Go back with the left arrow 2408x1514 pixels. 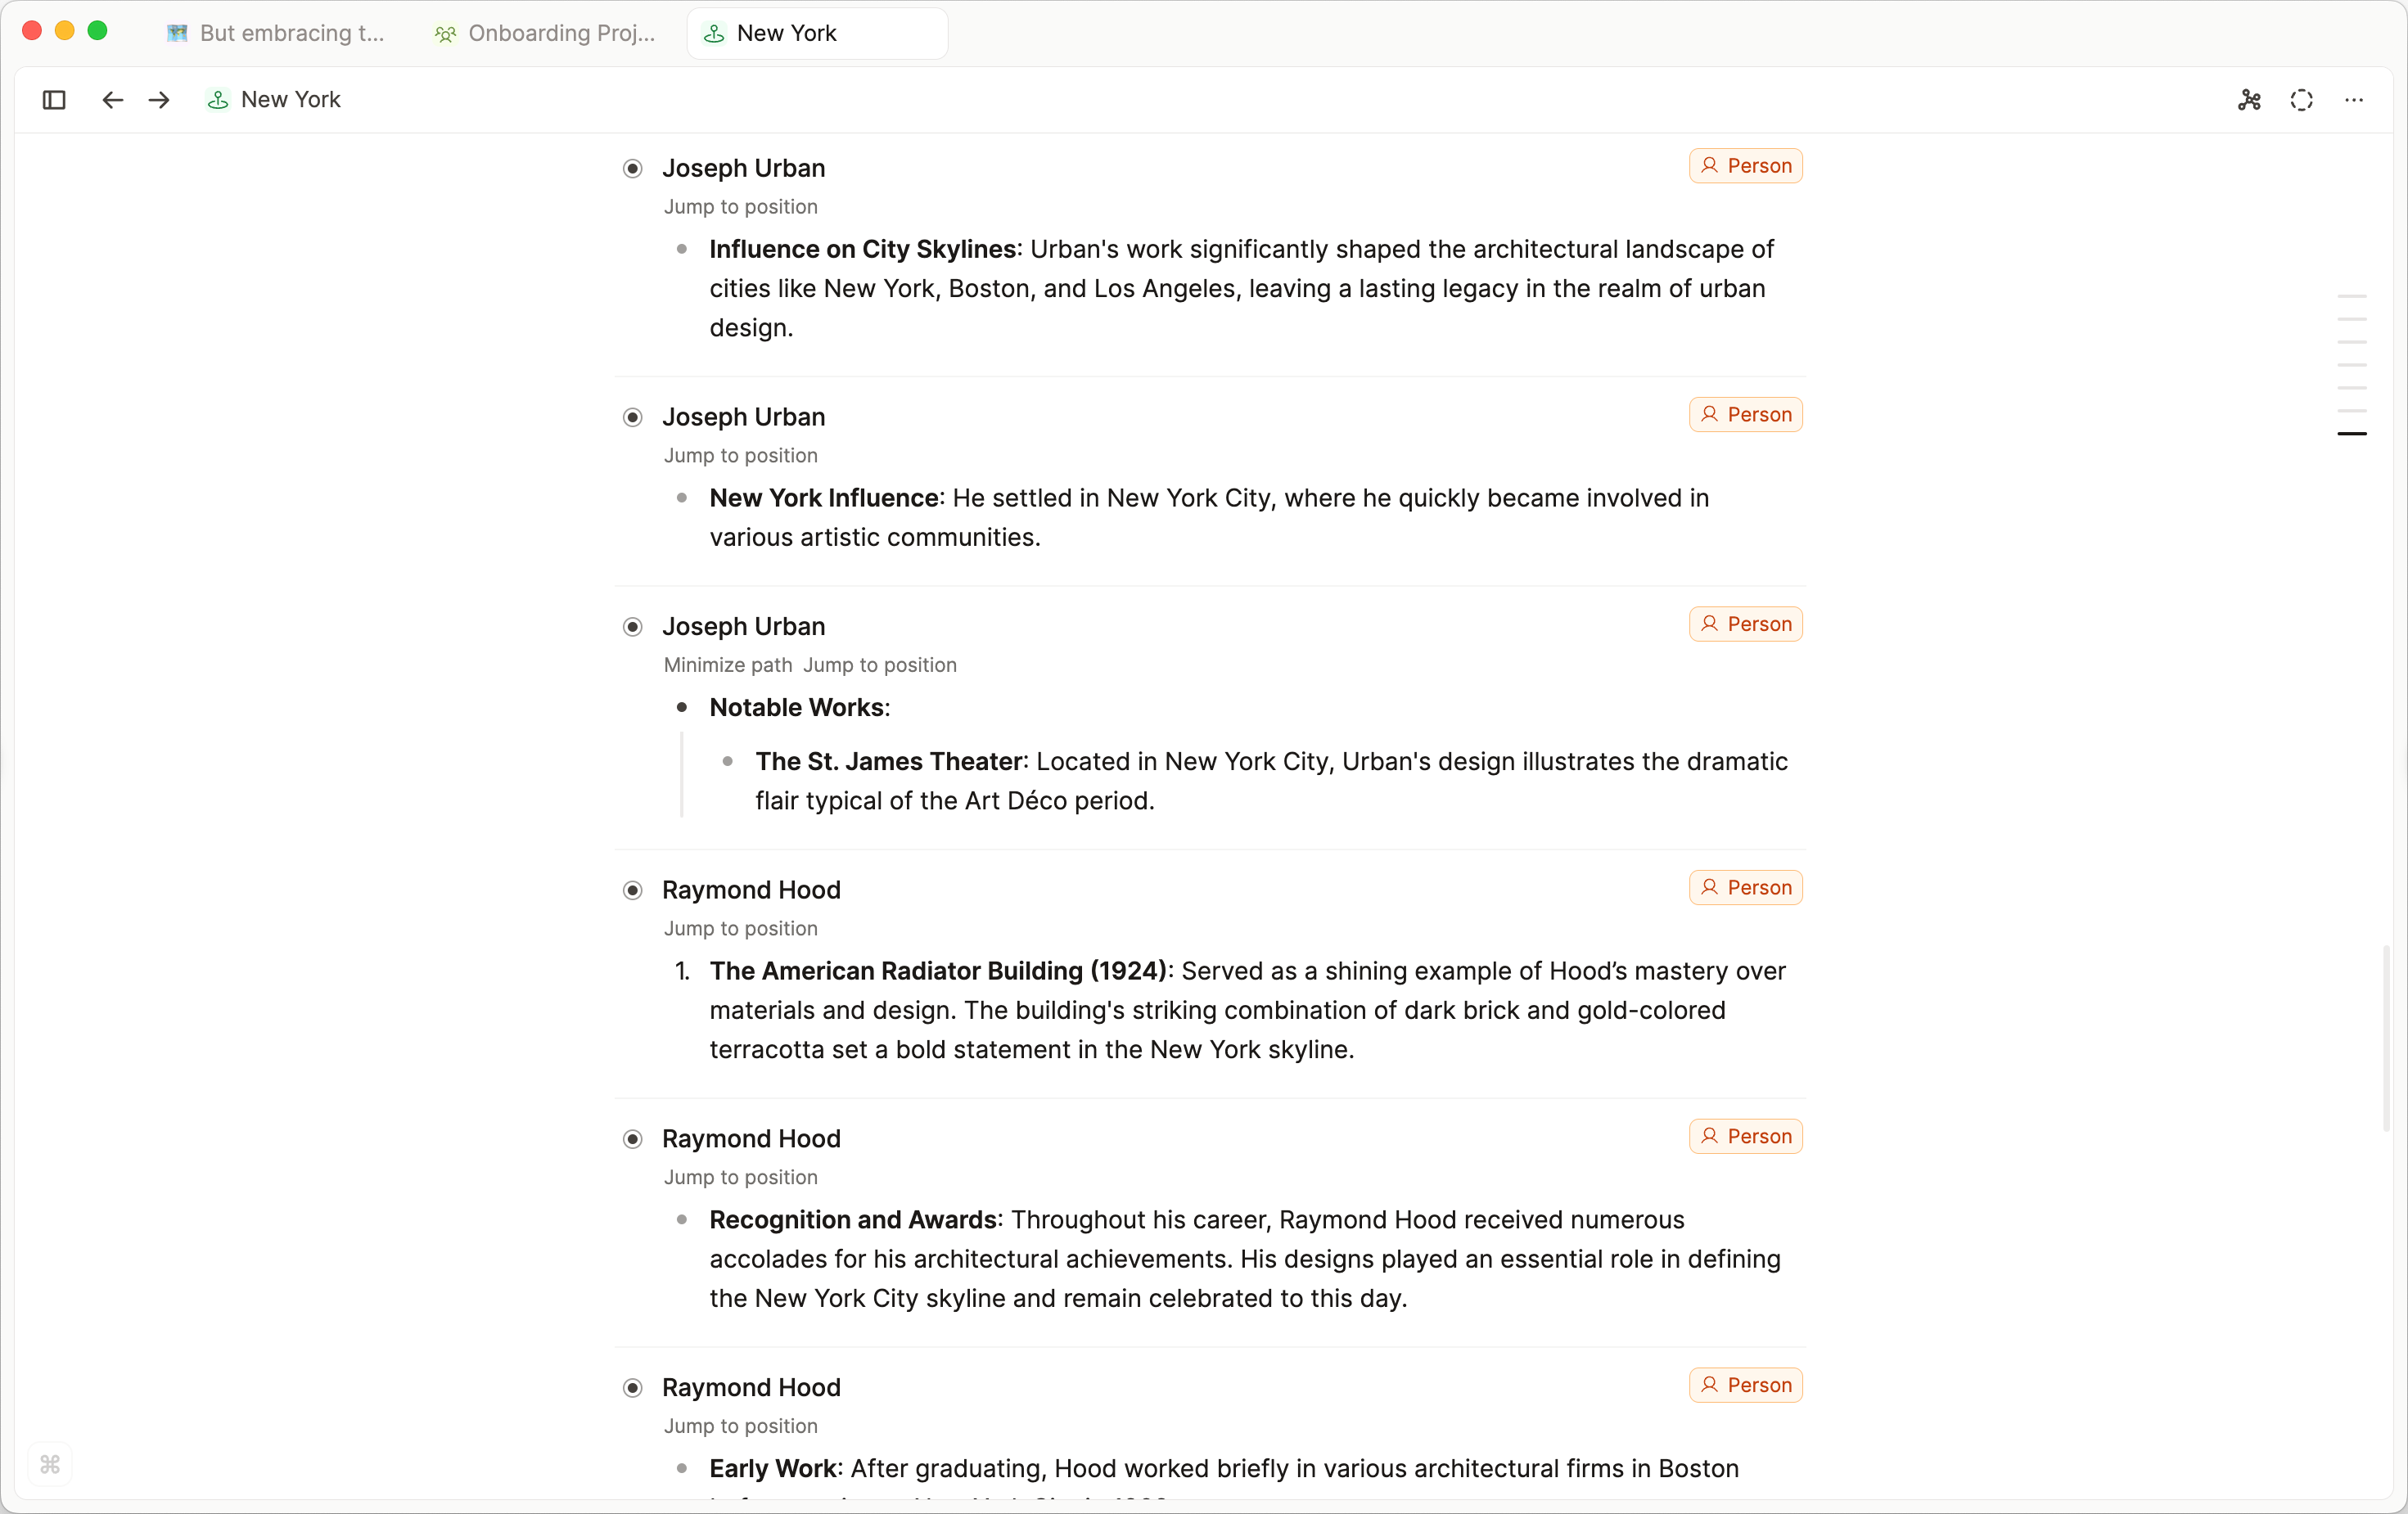click(x=112, y=100)
